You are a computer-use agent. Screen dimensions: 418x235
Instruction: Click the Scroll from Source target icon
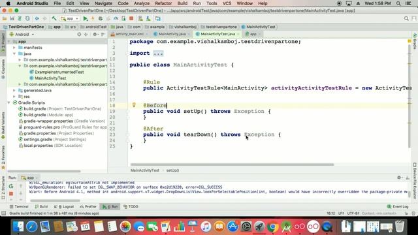point(79,35)
